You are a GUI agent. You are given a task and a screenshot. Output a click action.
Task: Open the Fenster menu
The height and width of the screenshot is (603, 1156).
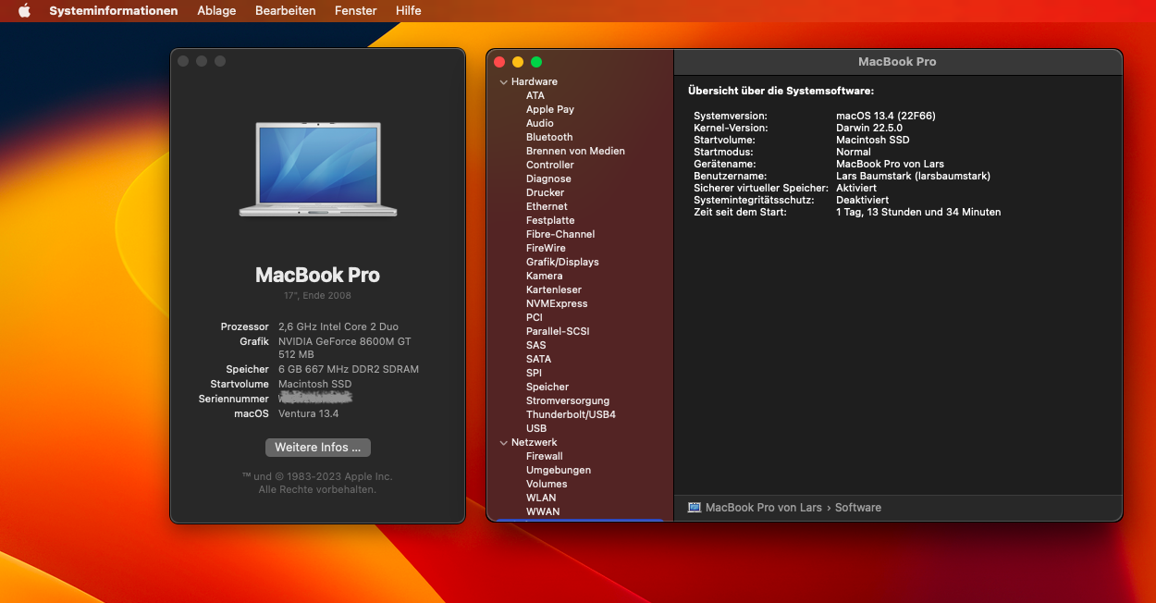(355, 11)
